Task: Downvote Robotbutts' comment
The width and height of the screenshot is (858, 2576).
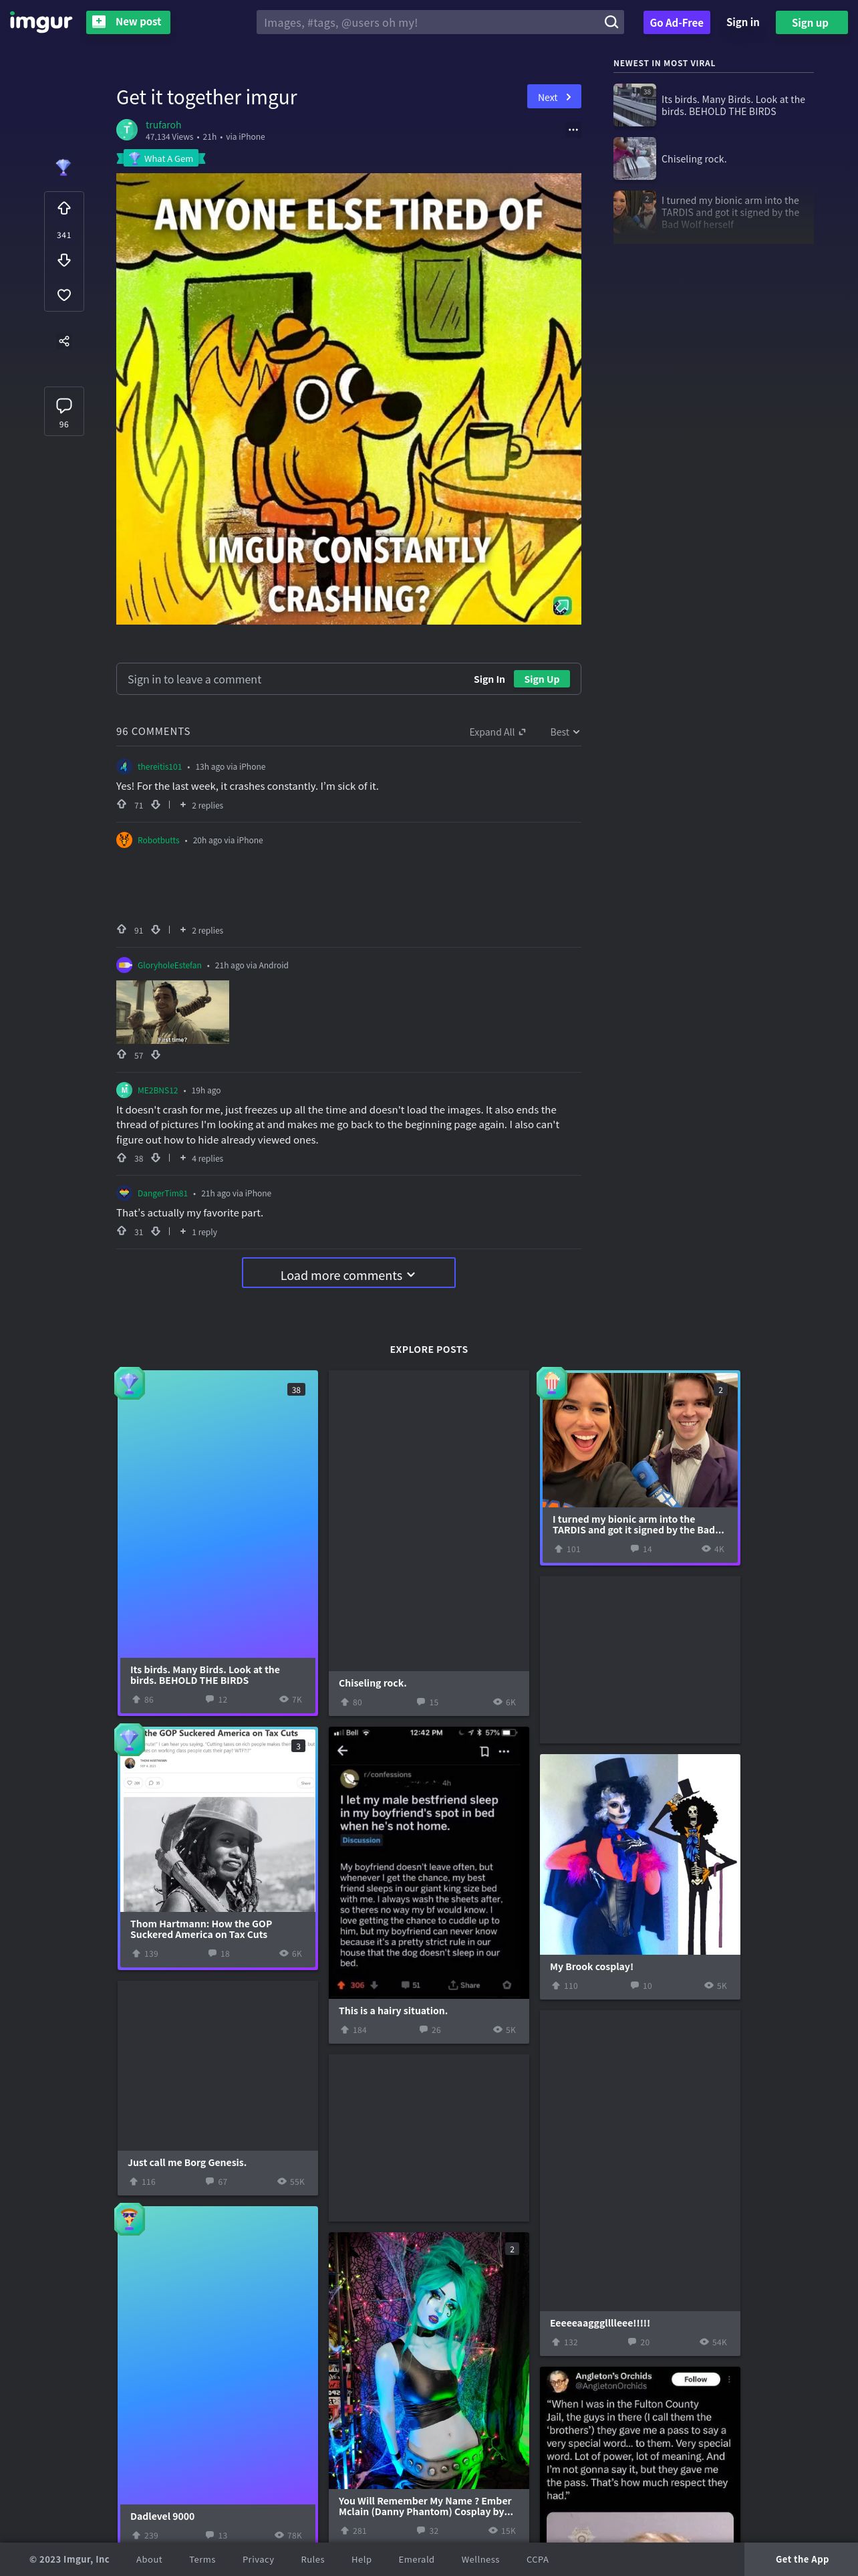Action: click(x=156, y=929)
